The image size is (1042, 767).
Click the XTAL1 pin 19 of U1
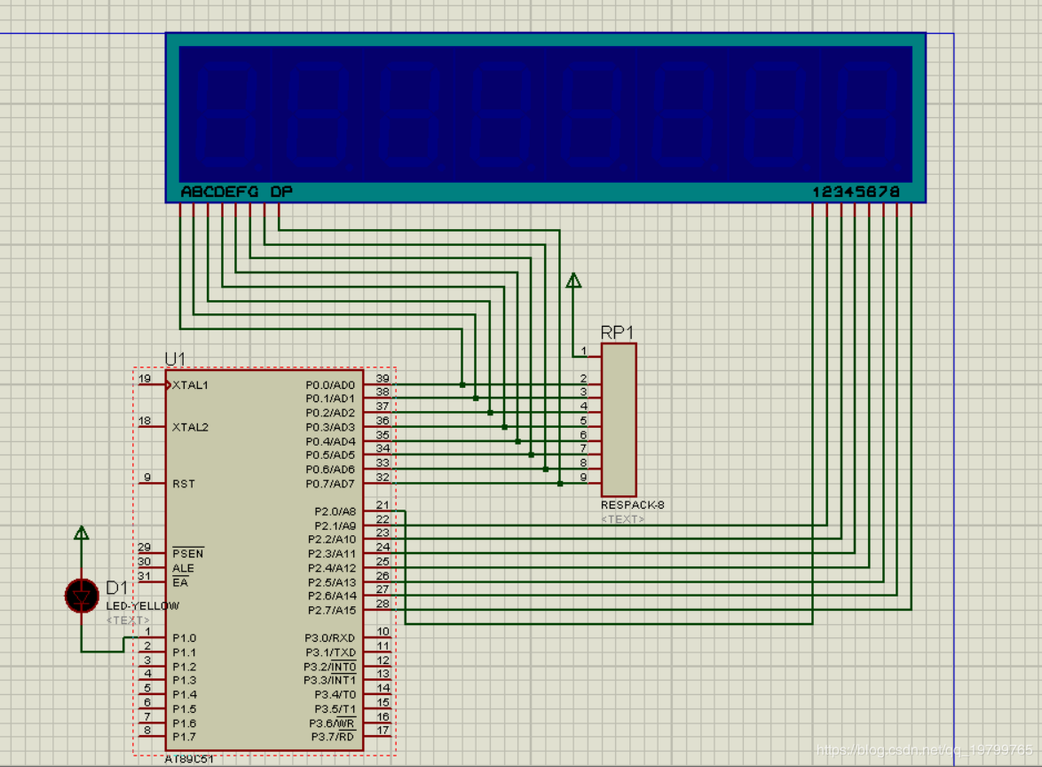[x=152, y=384]
